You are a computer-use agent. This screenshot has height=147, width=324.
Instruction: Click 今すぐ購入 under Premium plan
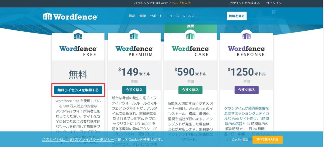tap(134, 90)
